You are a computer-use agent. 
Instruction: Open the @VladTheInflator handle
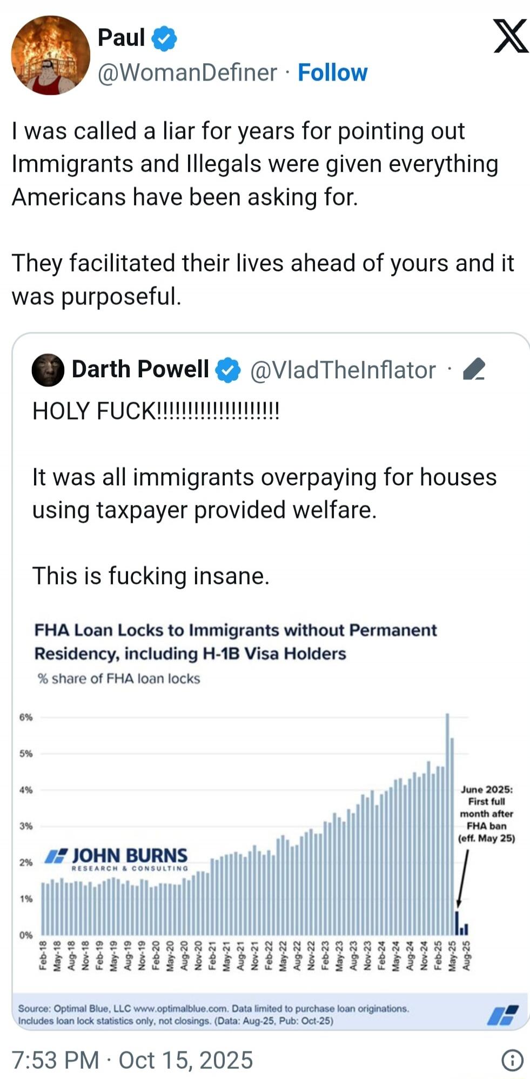[x=343, y=370]
